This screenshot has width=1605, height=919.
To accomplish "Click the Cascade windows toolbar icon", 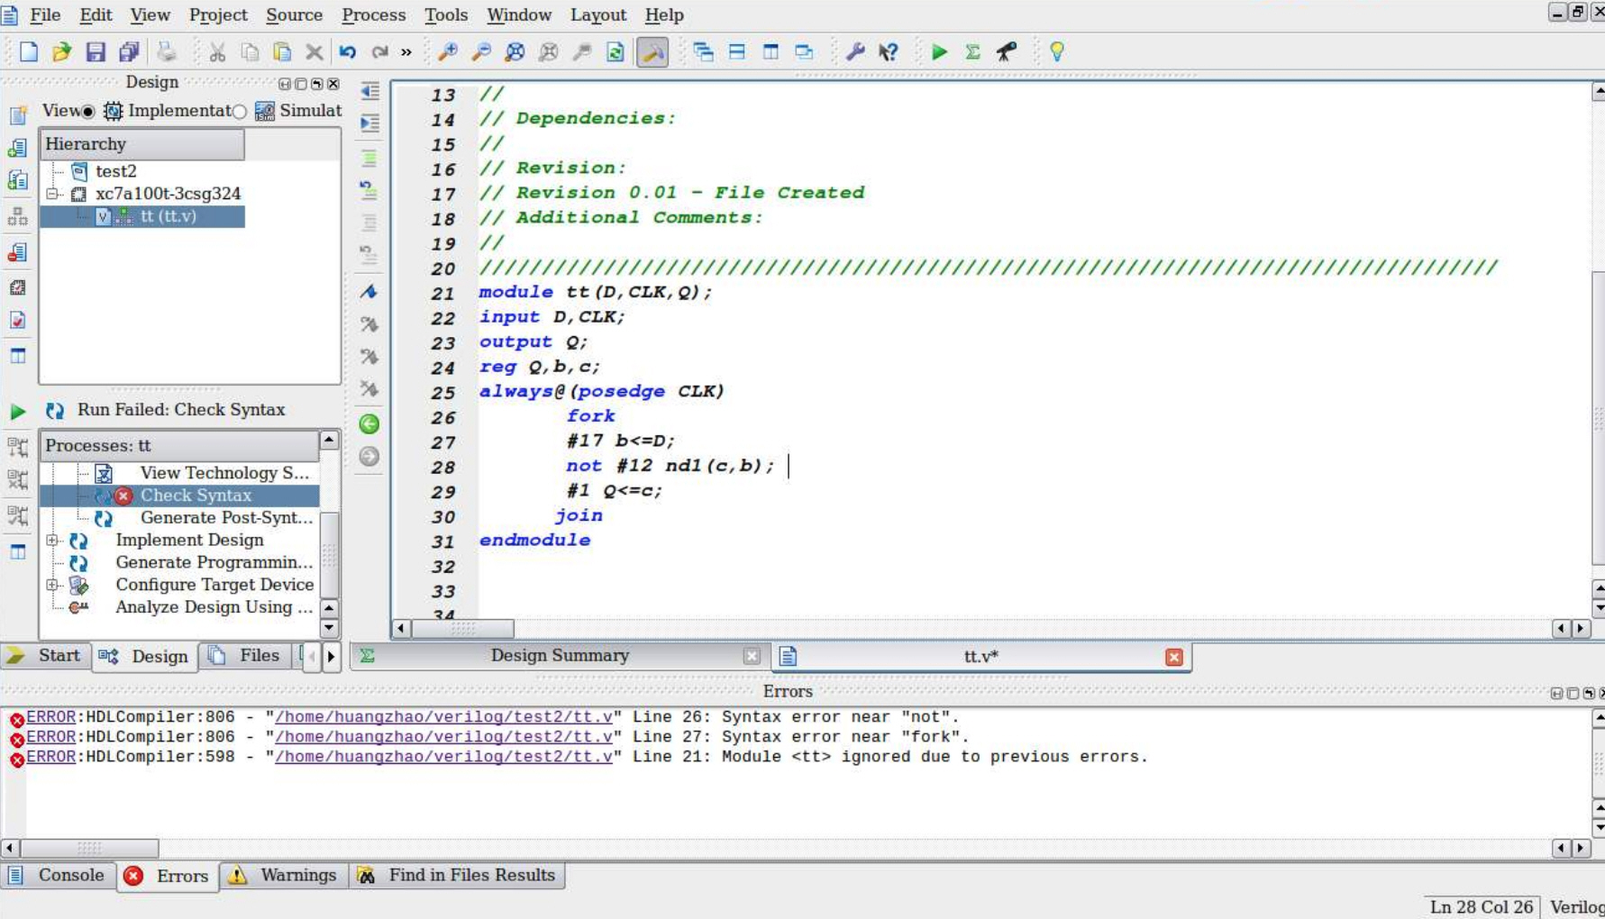I will click(x=703, y=52).
